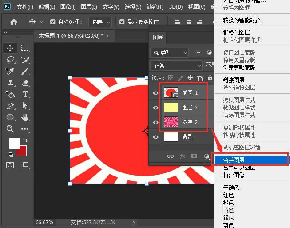The width and height of the screenshot is (290, 228).
Task: Click align right edges icon
Action: coord(200,22)
